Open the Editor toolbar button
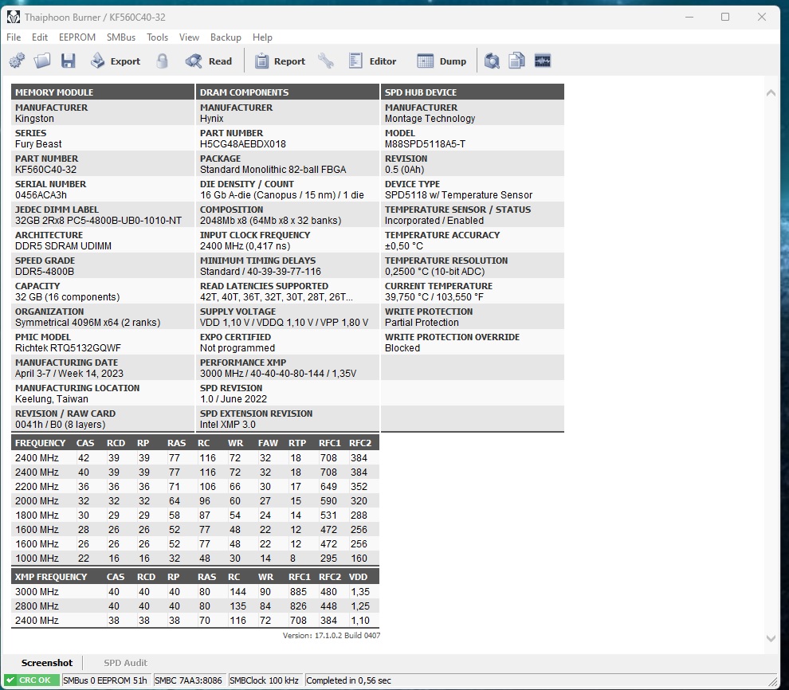789x690 pixels. (373, 61)
